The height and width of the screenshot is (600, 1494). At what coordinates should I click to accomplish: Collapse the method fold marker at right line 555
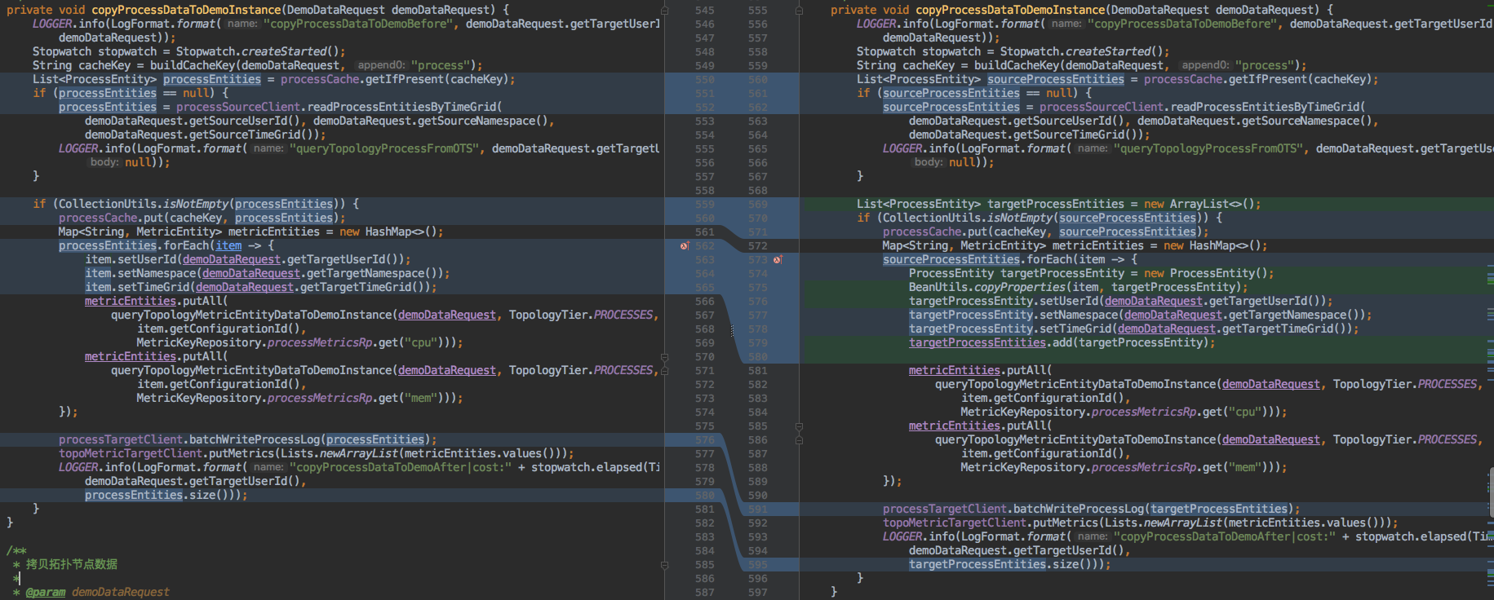click(x=799, y=11)
